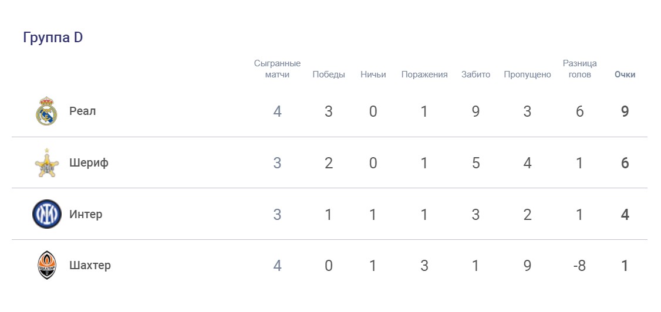Click the Забито column header
Screen dimensions: 661x312
click(475, 74)
